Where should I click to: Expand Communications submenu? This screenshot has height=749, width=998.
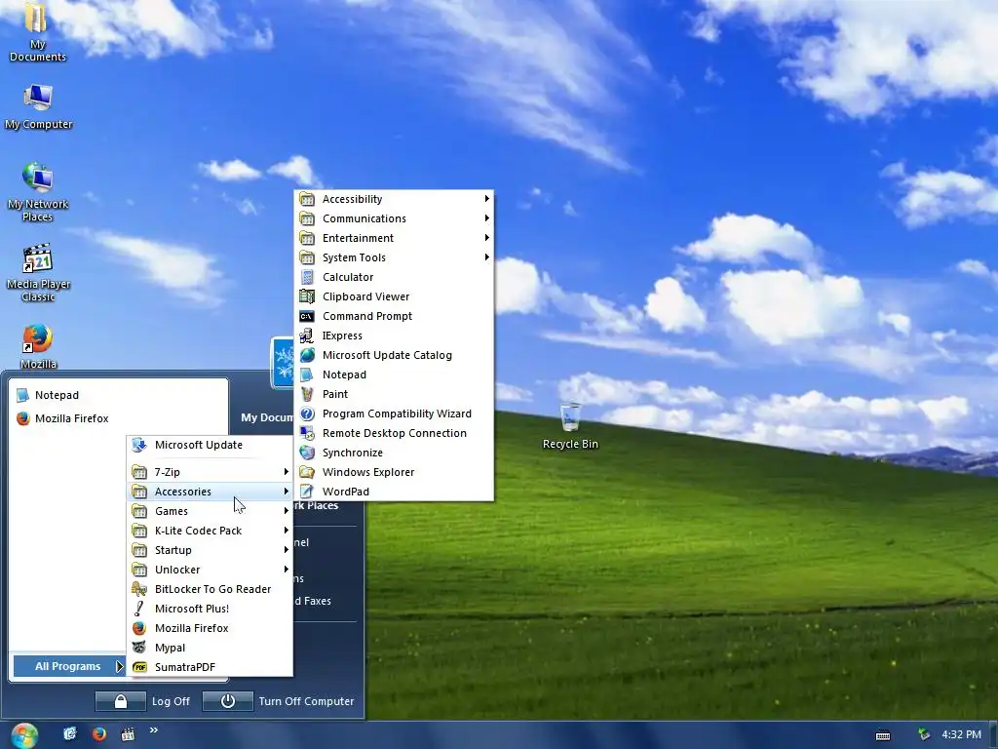(394, 218)
